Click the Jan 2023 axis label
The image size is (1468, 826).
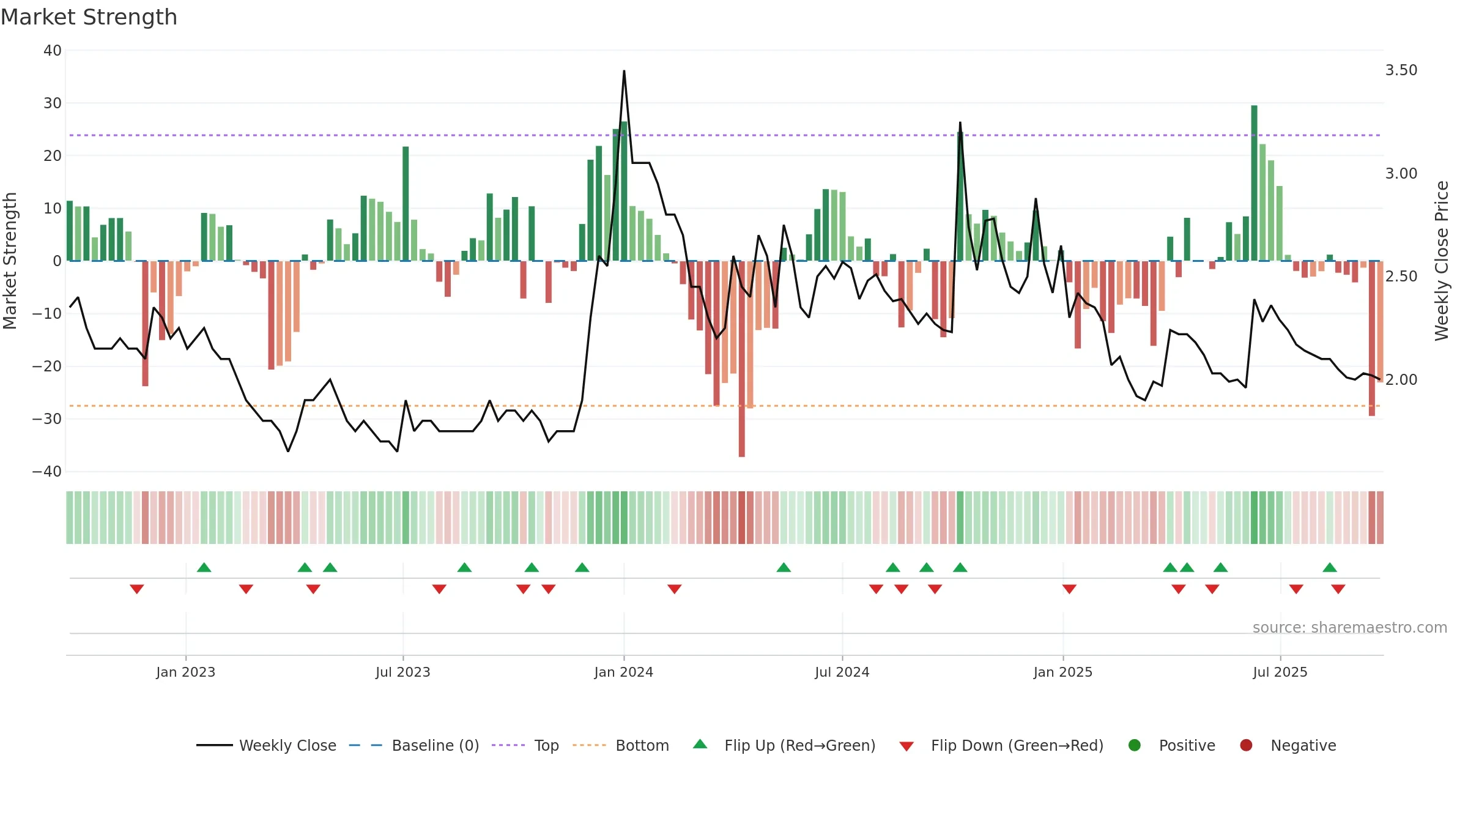point(186,672)
